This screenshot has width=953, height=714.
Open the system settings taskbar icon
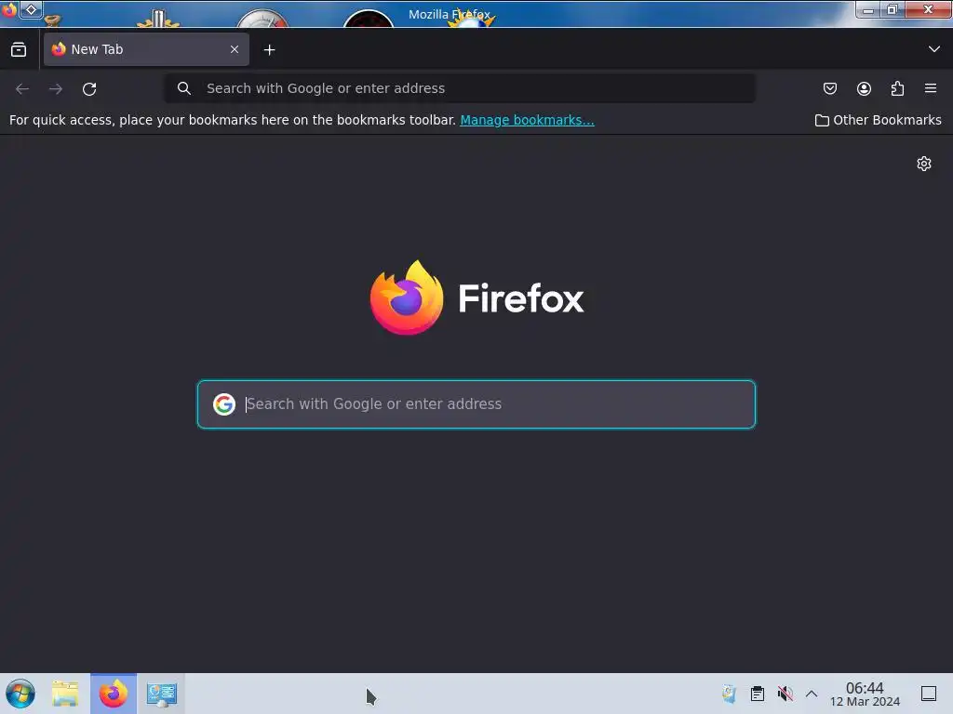[162, 694]
